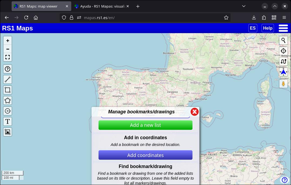The width and height of the screenshot is (291, 185).
Task: Click the Add in coordinates heading
Action: [x=145, y=138]
